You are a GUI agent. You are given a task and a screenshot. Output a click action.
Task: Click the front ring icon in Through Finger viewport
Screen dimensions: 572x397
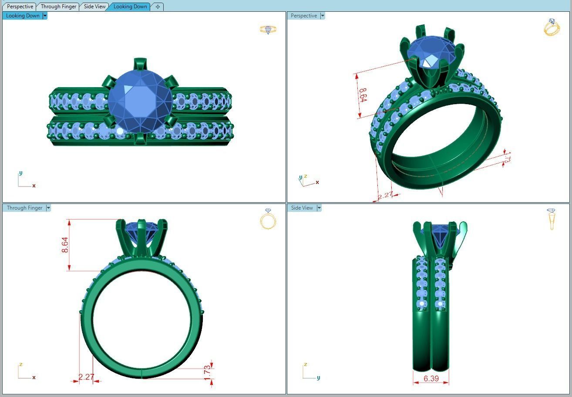point(268,219)
